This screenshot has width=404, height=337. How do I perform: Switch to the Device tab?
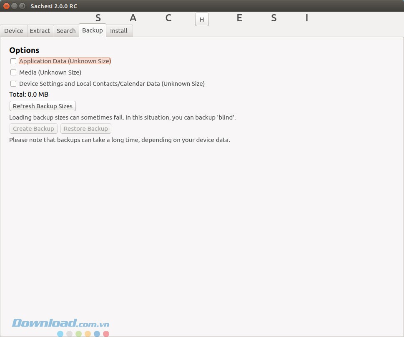click(x=14, y=31)
